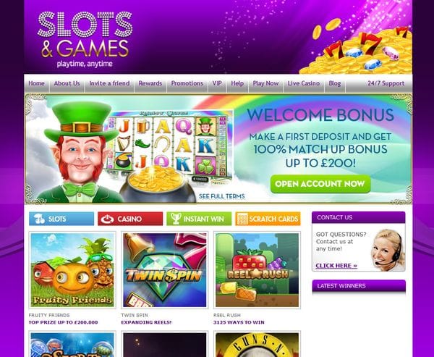View the Promotions page
Image resolution: width=434 pixels, height=357 pixels.
[x=187, y=83]
